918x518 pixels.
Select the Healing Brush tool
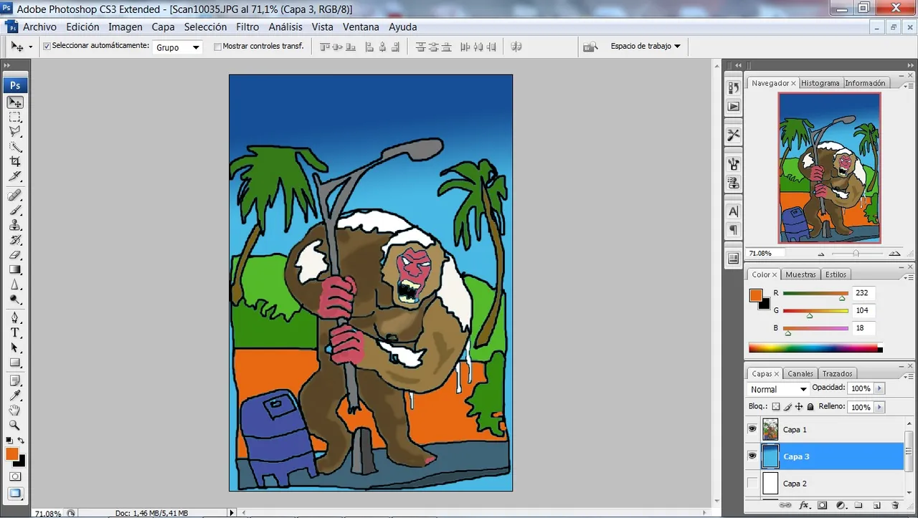click(15, 196)
